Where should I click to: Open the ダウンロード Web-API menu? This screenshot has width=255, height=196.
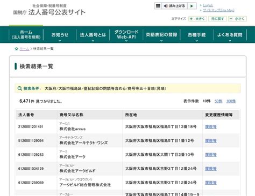click(126, 34)
